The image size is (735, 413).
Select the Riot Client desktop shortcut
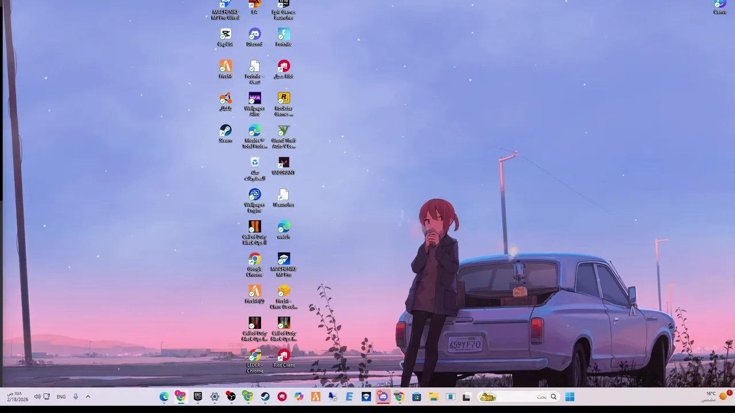coord(284,359)
